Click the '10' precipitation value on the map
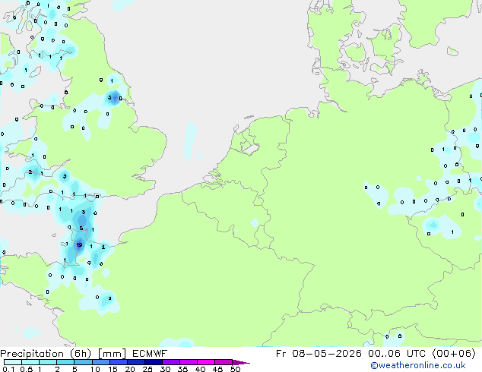 79,244
